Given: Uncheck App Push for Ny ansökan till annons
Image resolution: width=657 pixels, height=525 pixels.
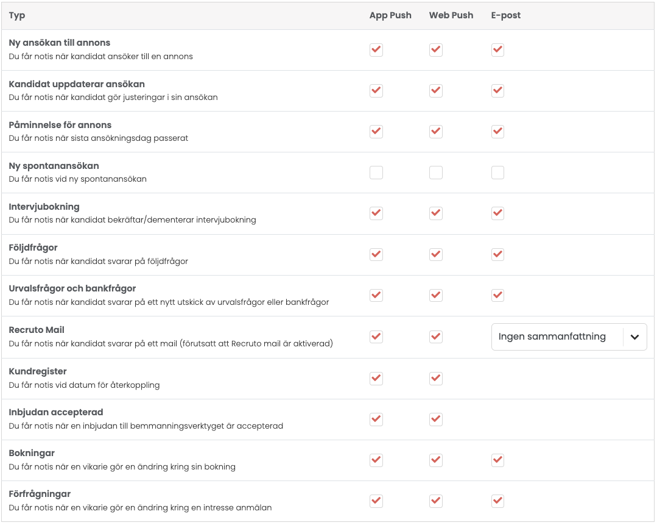Looking at the screenshot, I should pyautogui.click(x=376, y=50).
